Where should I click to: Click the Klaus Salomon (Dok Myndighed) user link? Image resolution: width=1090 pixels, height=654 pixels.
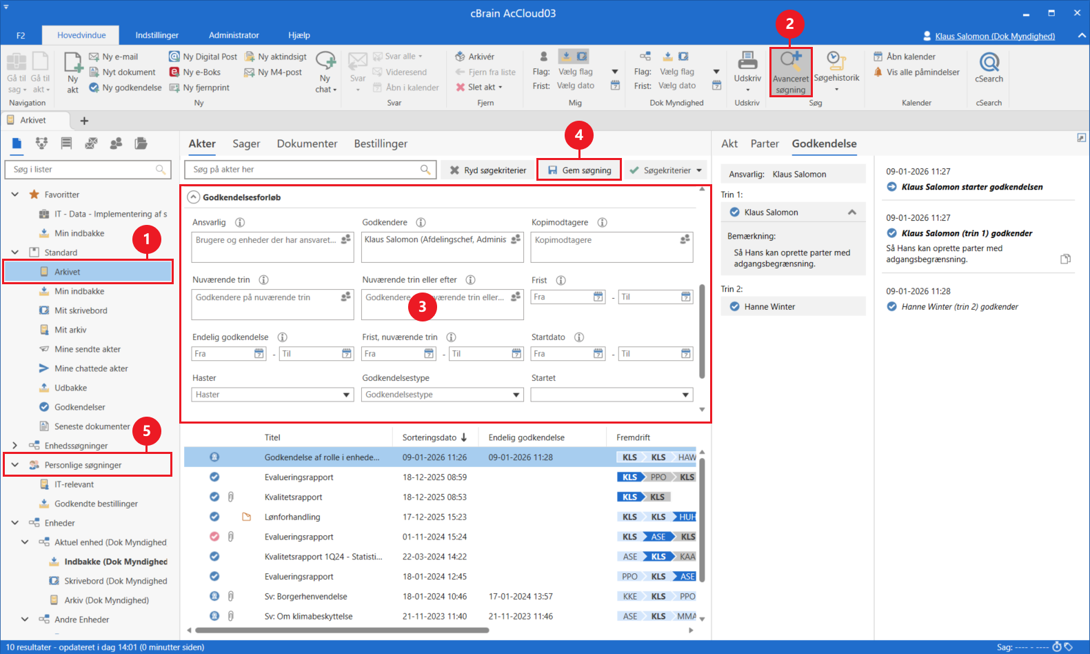pyautogui.click(x=995, y=36)
